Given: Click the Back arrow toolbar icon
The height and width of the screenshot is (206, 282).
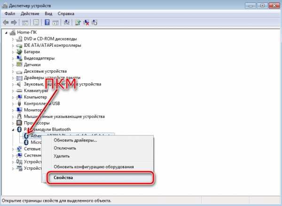Looking at the screenshot, I should [6, 23].
